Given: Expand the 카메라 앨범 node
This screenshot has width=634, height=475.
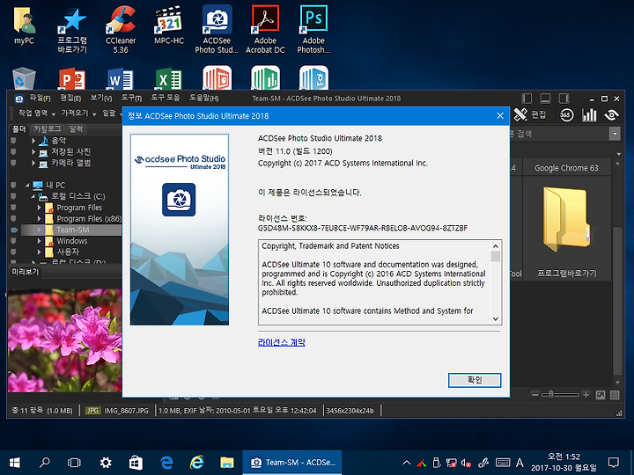Looking at the screenshot, I should pyautogui.click(x=33, y=164).
